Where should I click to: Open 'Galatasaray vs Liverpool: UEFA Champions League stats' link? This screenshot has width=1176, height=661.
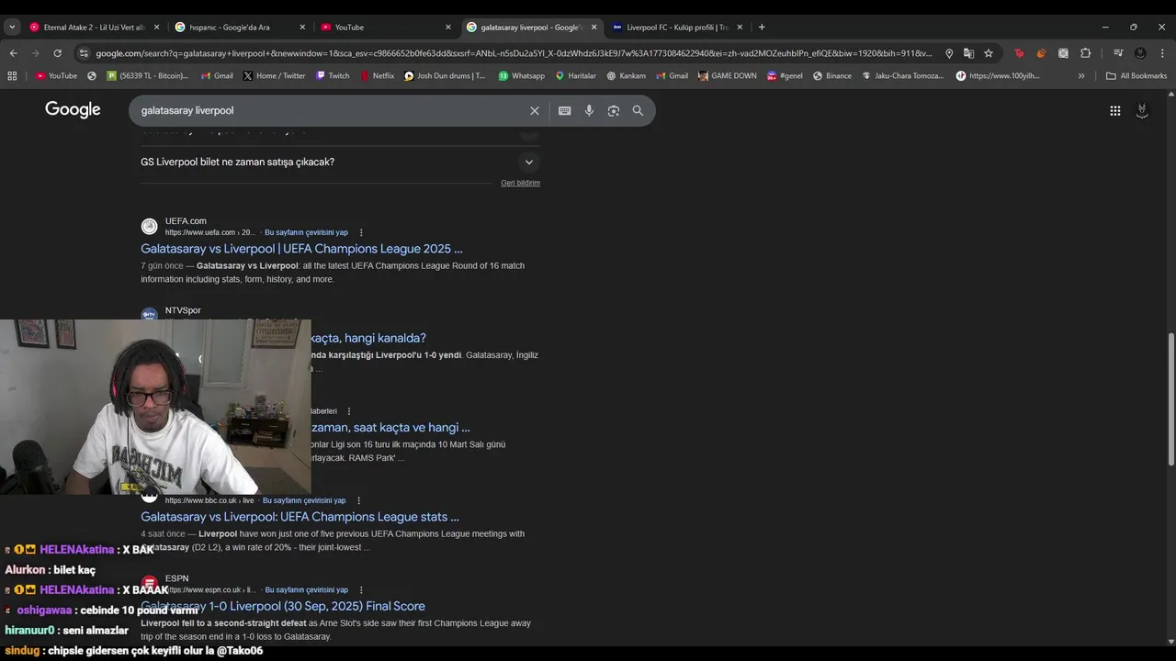click(300, 517)
